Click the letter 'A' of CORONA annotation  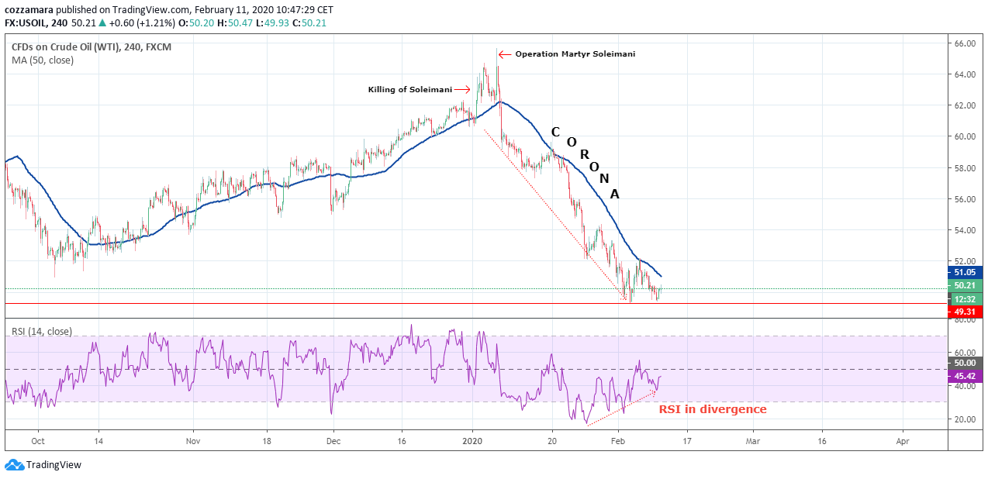point(614,195)
